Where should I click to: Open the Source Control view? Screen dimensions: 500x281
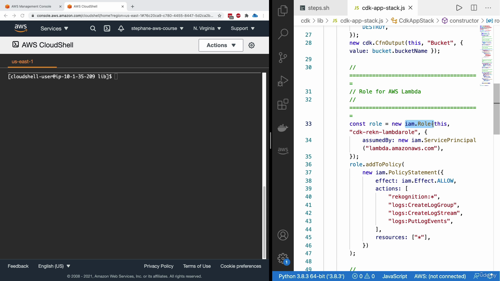(x=283, y=58)
